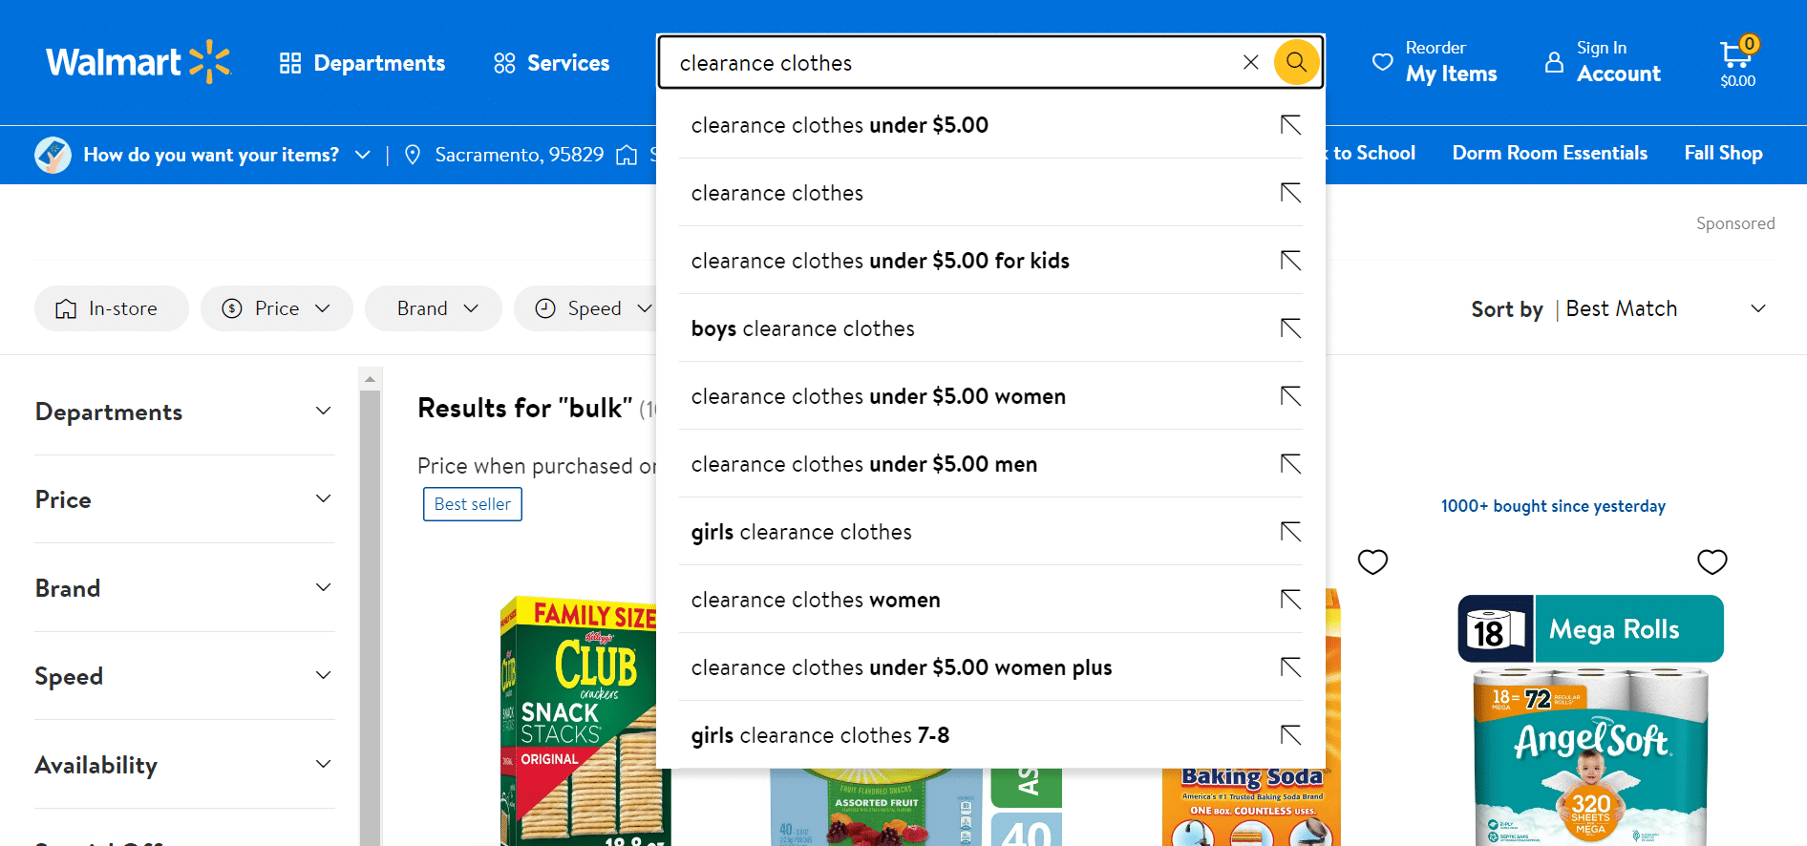Image resolution: width=1807 pixels, height=846 pixels.
Task: Open the Price filter chip dropdown
Action: pos(277,308)
